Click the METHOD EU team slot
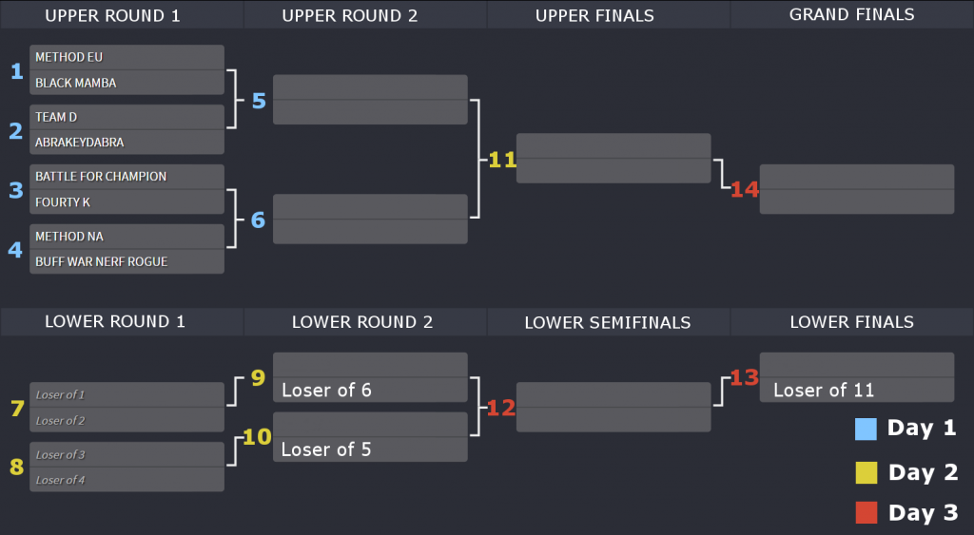The height and width of the screenshot is (535, 974). 127,57
